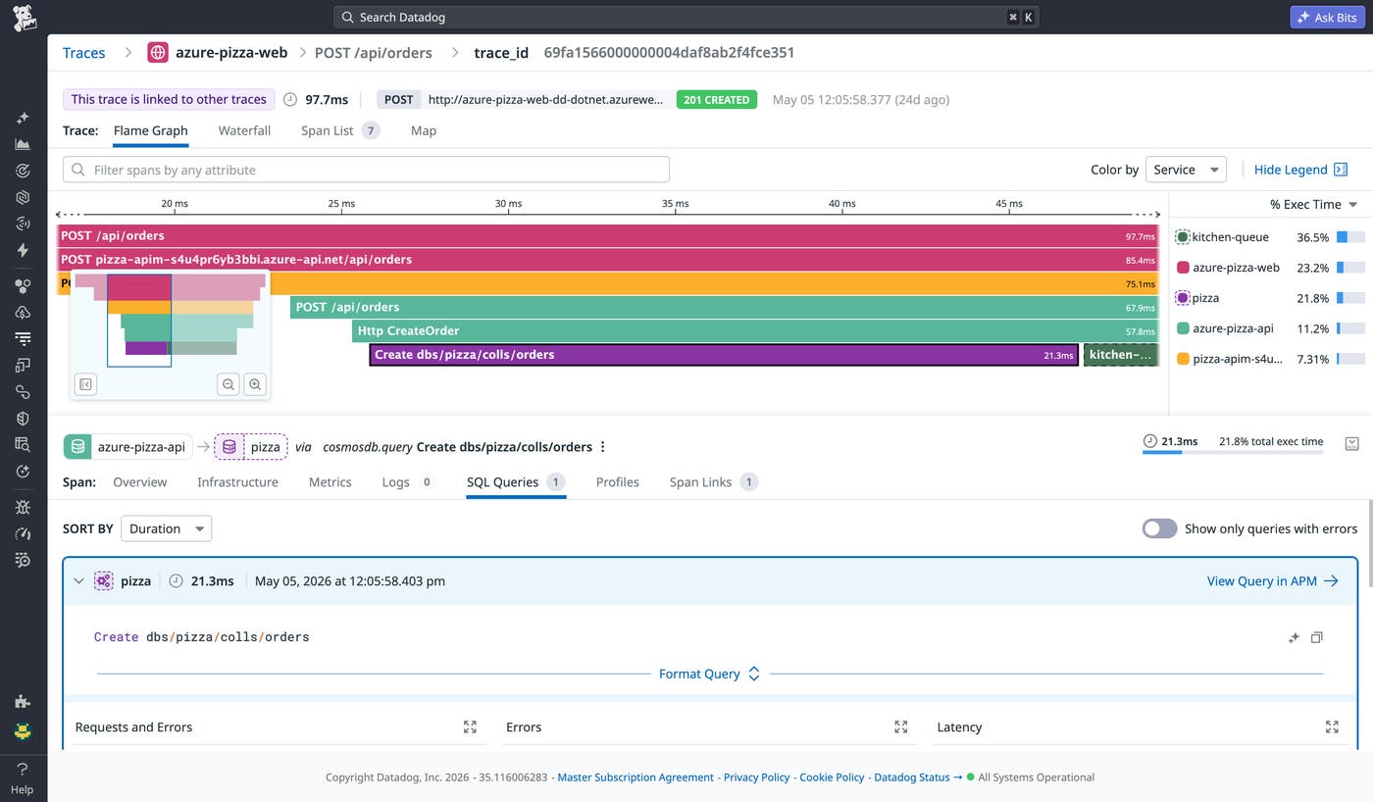The width and height of the screenshot is (1373, 802).
Task: Open the area-chart Dashboards sidebar icon
Action: click(x=24, y=144)
